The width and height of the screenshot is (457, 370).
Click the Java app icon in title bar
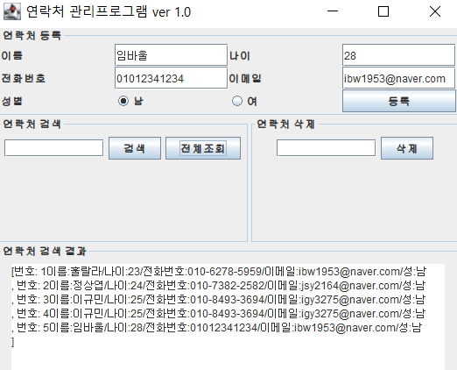12,11
